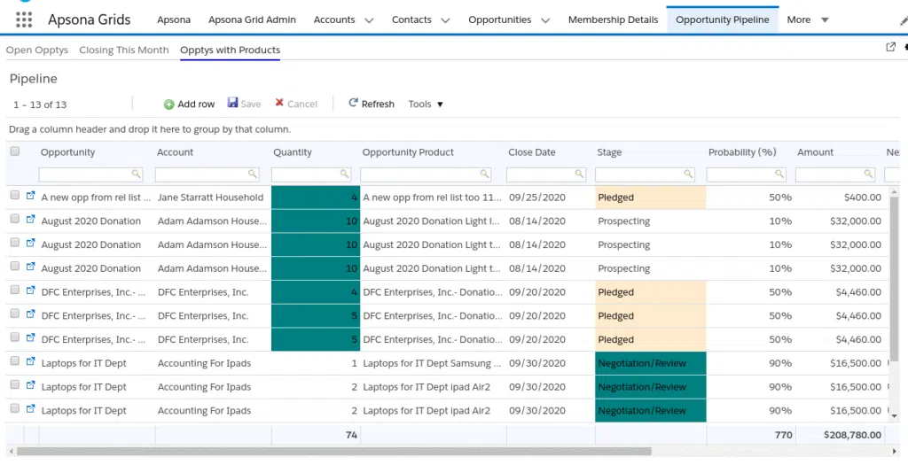
Task: Switch to Closing This Month subtab
Action: click(x=124, y=50)
